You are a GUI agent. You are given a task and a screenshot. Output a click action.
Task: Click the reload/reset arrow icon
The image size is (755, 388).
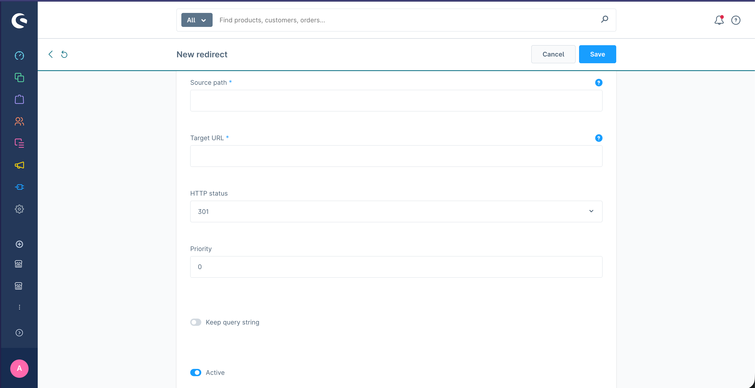tap(64, 54)
